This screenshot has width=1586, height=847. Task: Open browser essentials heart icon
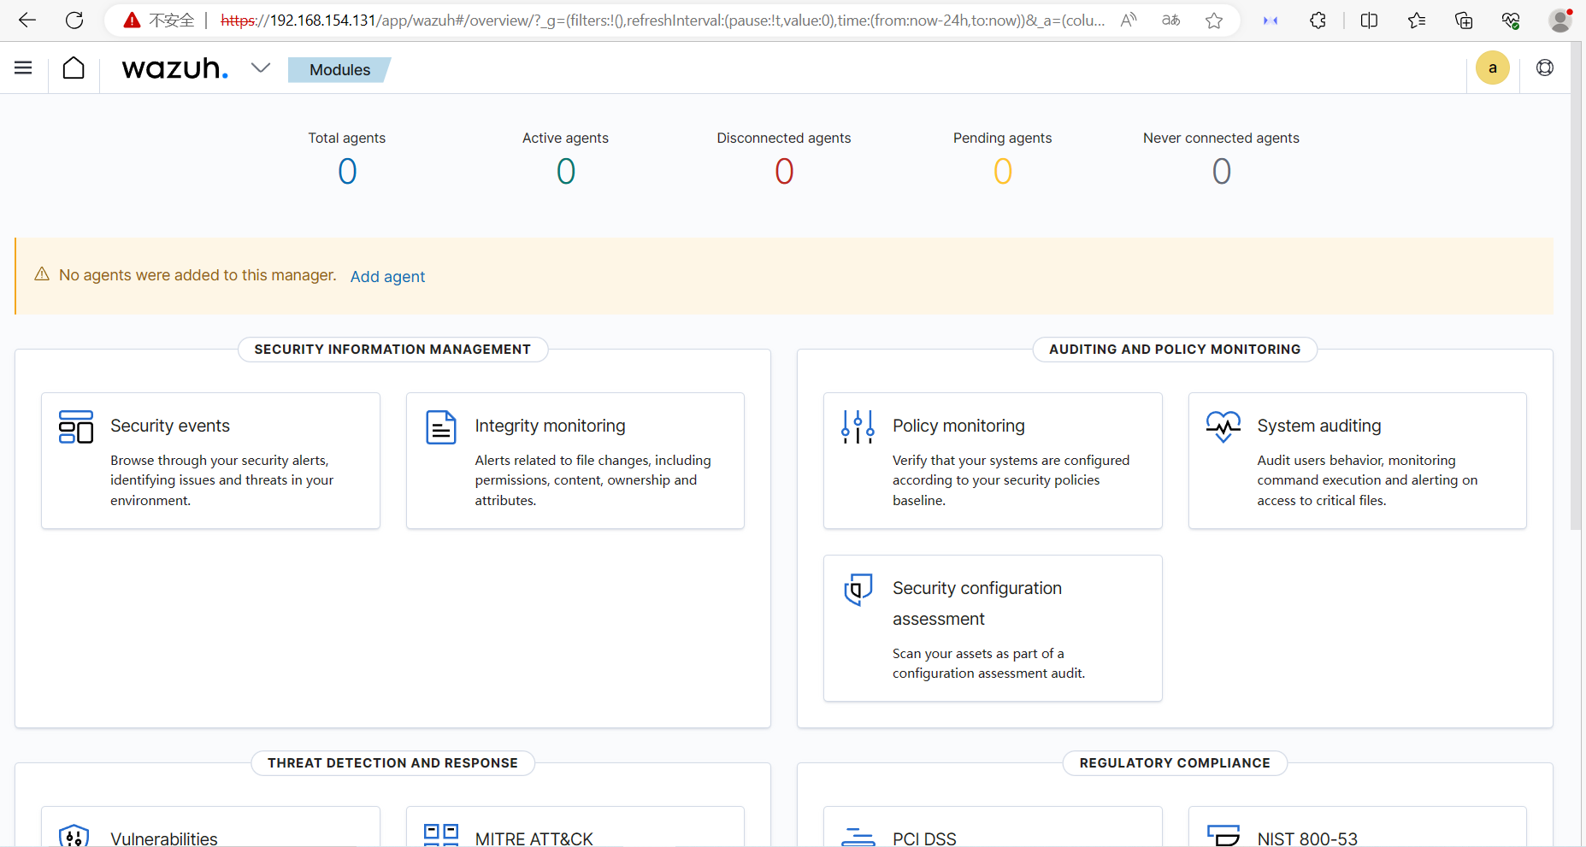pyautogui.click(x=1511, y=21)
